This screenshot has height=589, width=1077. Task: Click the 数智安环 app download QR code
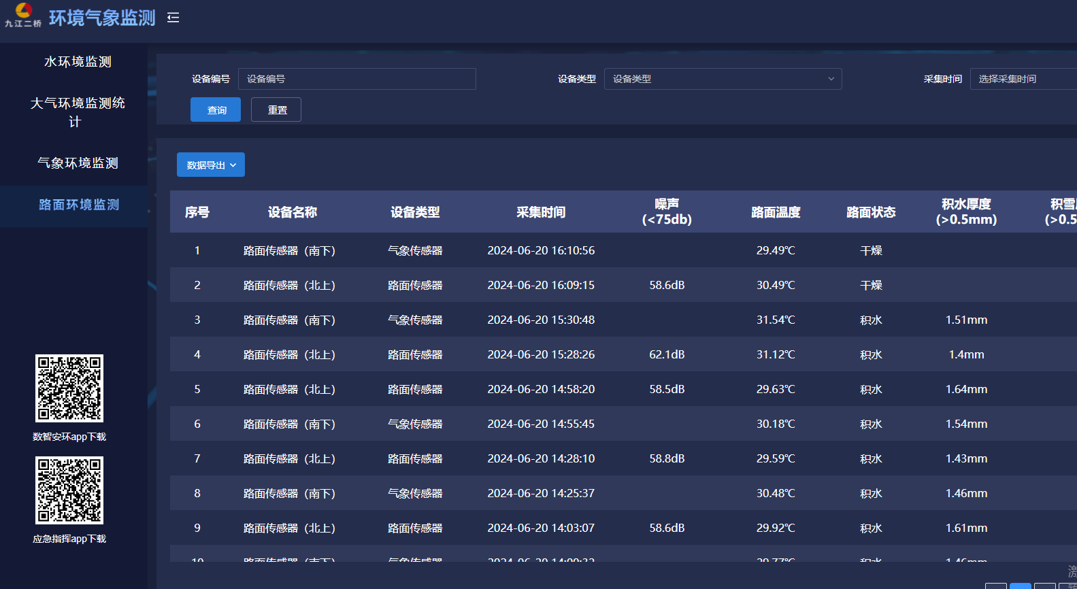(x=69, y=388)
